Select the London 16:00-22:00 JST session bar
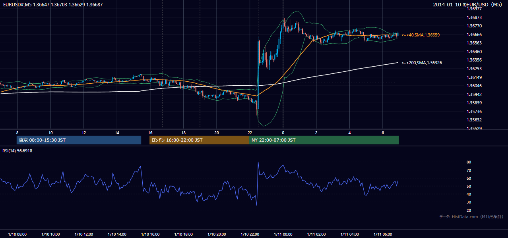 click(x=199, y=140)
